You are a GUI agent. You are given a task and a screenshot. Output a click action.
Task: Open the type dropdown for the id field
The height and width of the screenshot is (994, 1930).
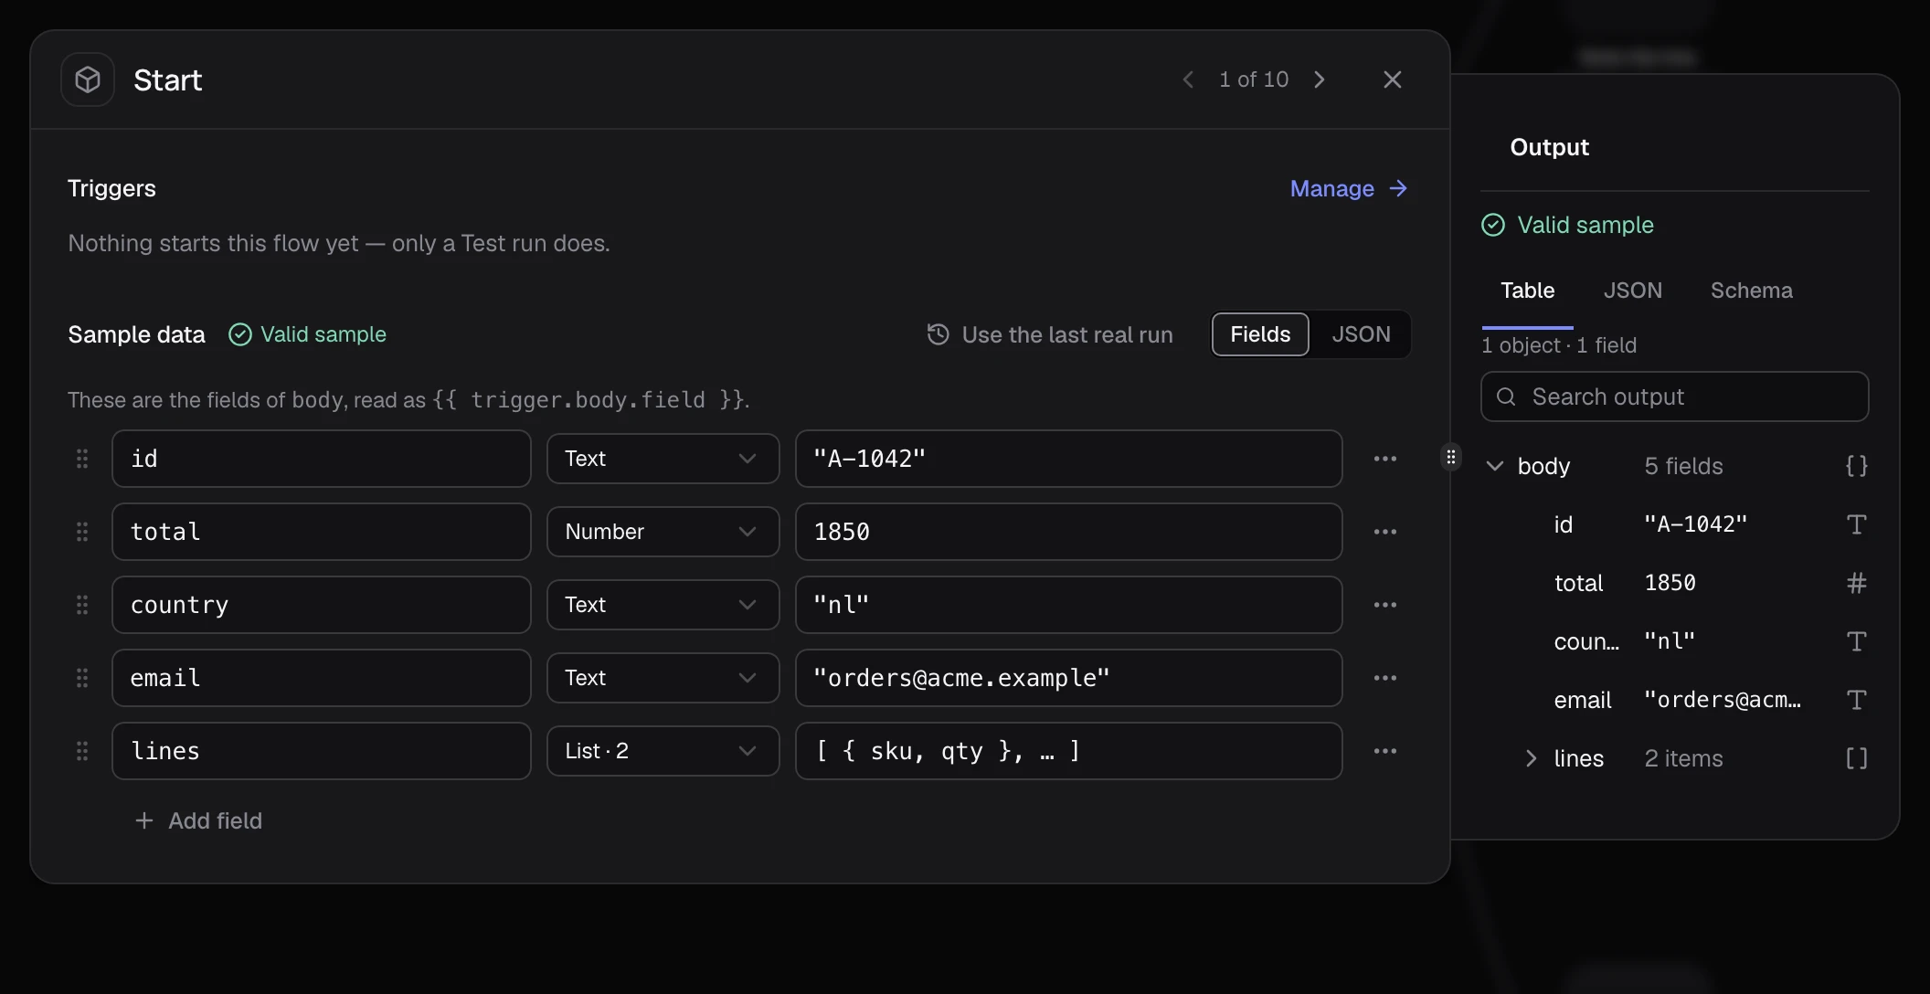[663, 459]
